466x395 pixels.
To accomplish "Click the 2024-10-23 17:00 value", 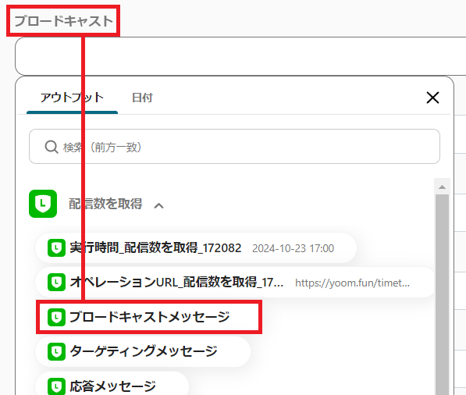I will (293, 248).
